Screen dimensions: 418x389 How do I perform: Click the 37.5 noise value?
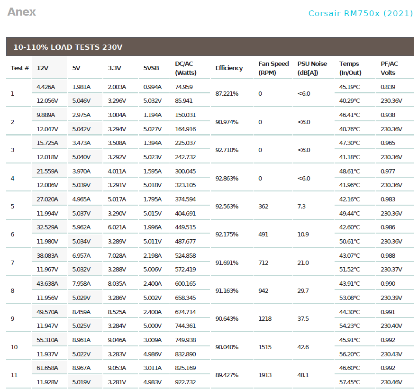pos(303,319)
